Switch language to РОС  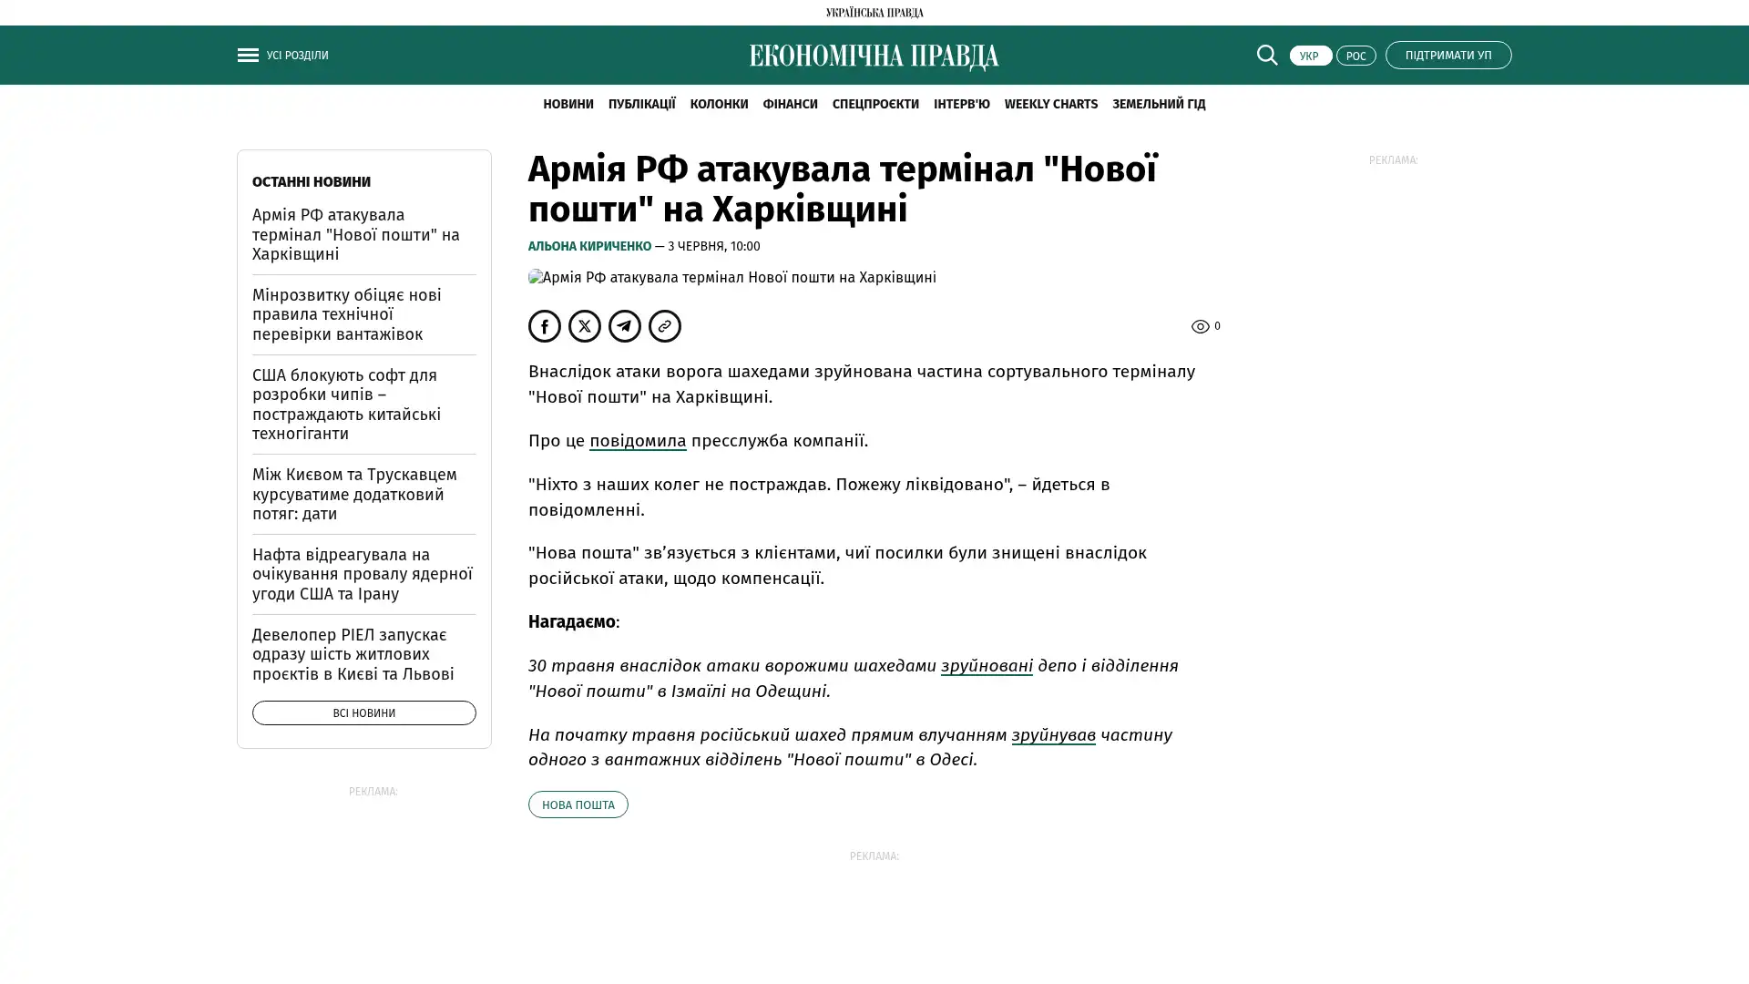click(x=1355, y=56)
